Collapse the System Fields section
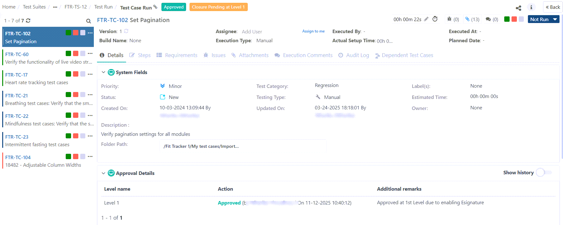 coord(103,72)
